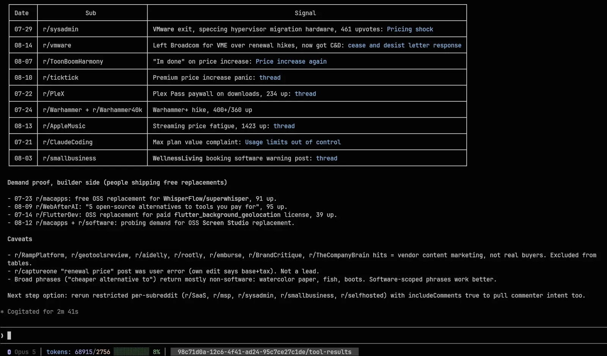The image size is (607, 356).
Task: Click the "08-07" date cell
Action: [23, 61]
